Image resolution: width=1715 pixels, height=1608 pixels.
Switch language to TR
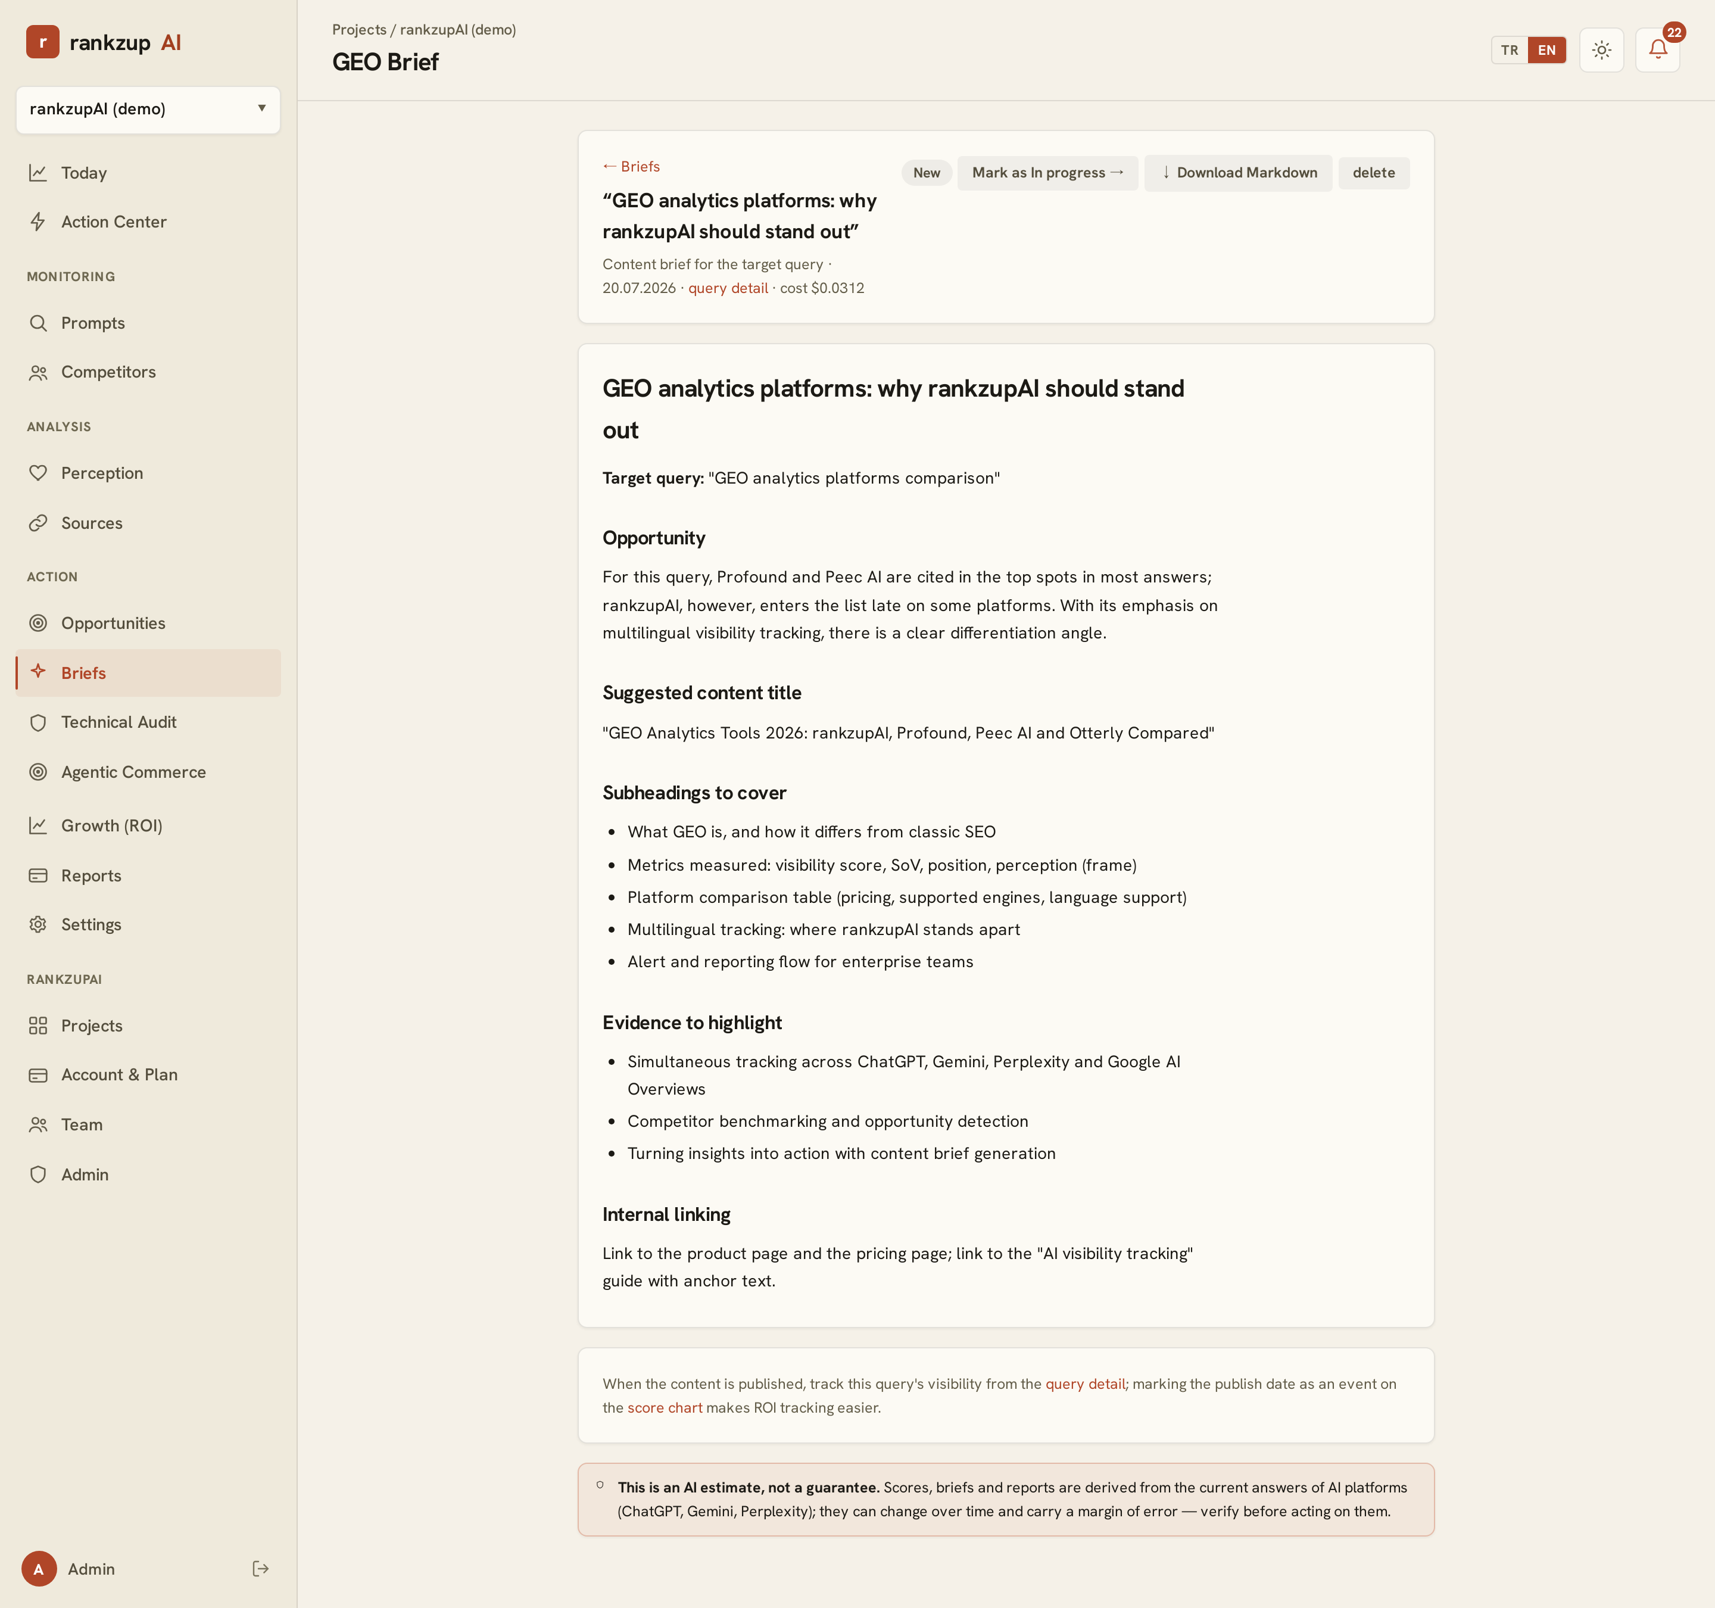pos(1510,50)
